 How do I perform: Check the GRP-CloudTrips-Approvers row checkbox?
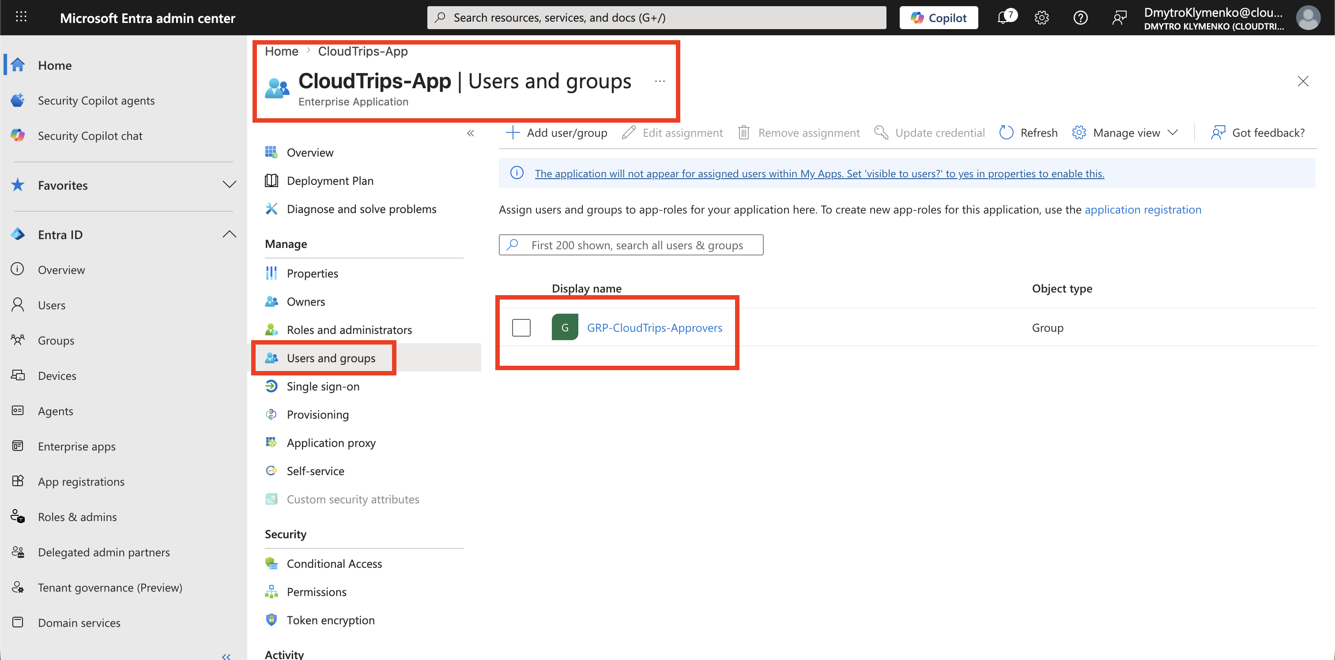[x=521, y=327]
